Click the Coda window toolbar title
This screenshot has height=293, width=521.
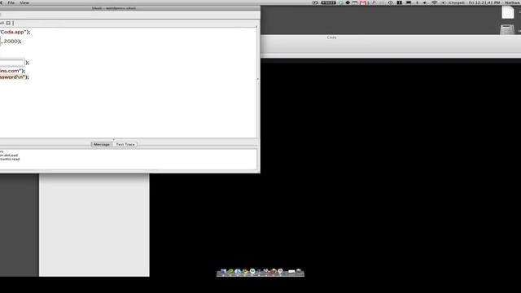pos(331,37)
